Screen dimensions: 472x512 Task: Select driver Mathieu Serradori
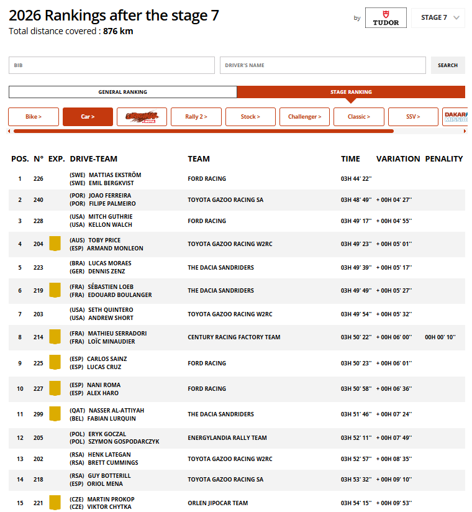pos(117,334)
